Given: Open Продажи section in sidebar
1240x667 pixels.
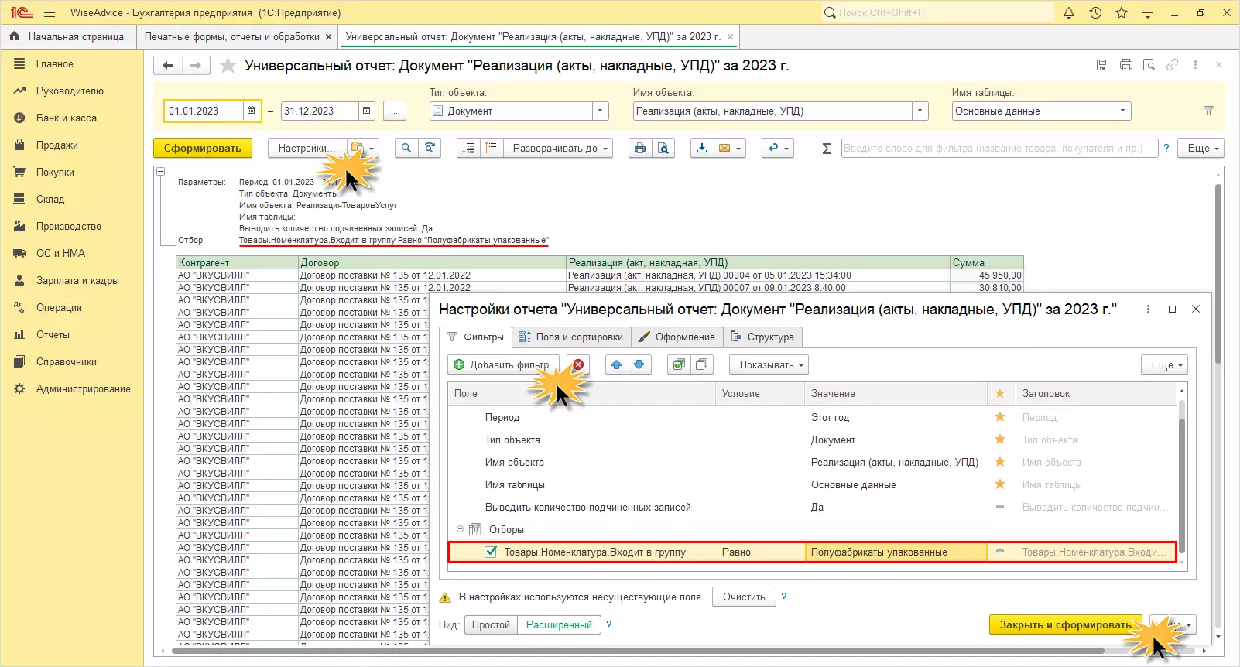Looking at the screenshot, I should [x=57, y=145].
